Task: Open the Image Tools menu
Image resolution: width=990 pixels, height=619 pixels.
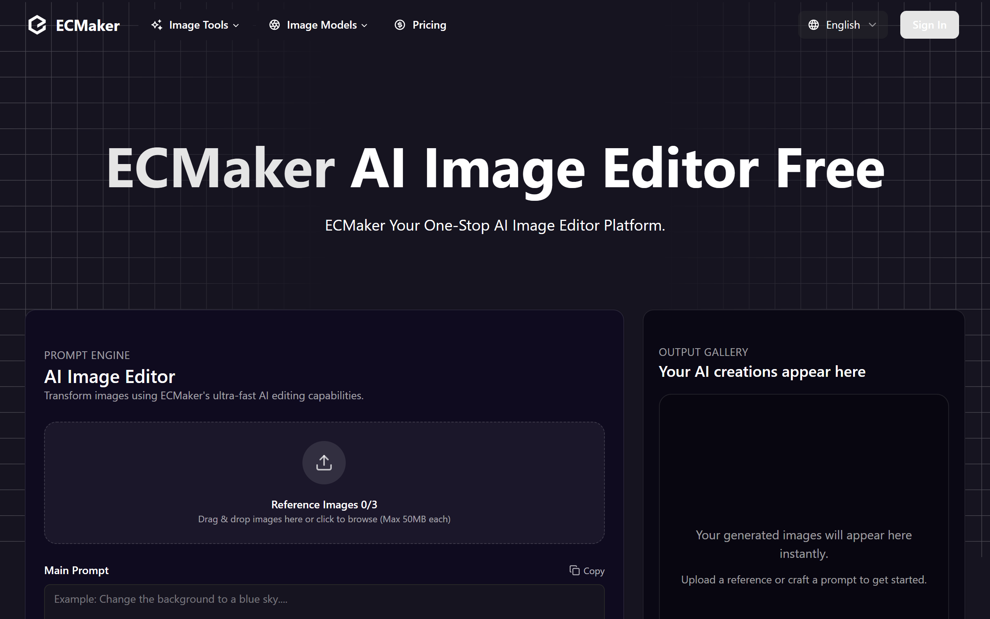Action: click(x=195, y=25)
